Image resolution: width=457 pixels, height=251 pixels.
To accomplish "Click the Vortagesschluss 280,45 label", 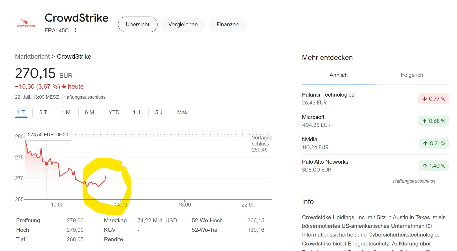I will pyautogui.click(x=262, y=144).
